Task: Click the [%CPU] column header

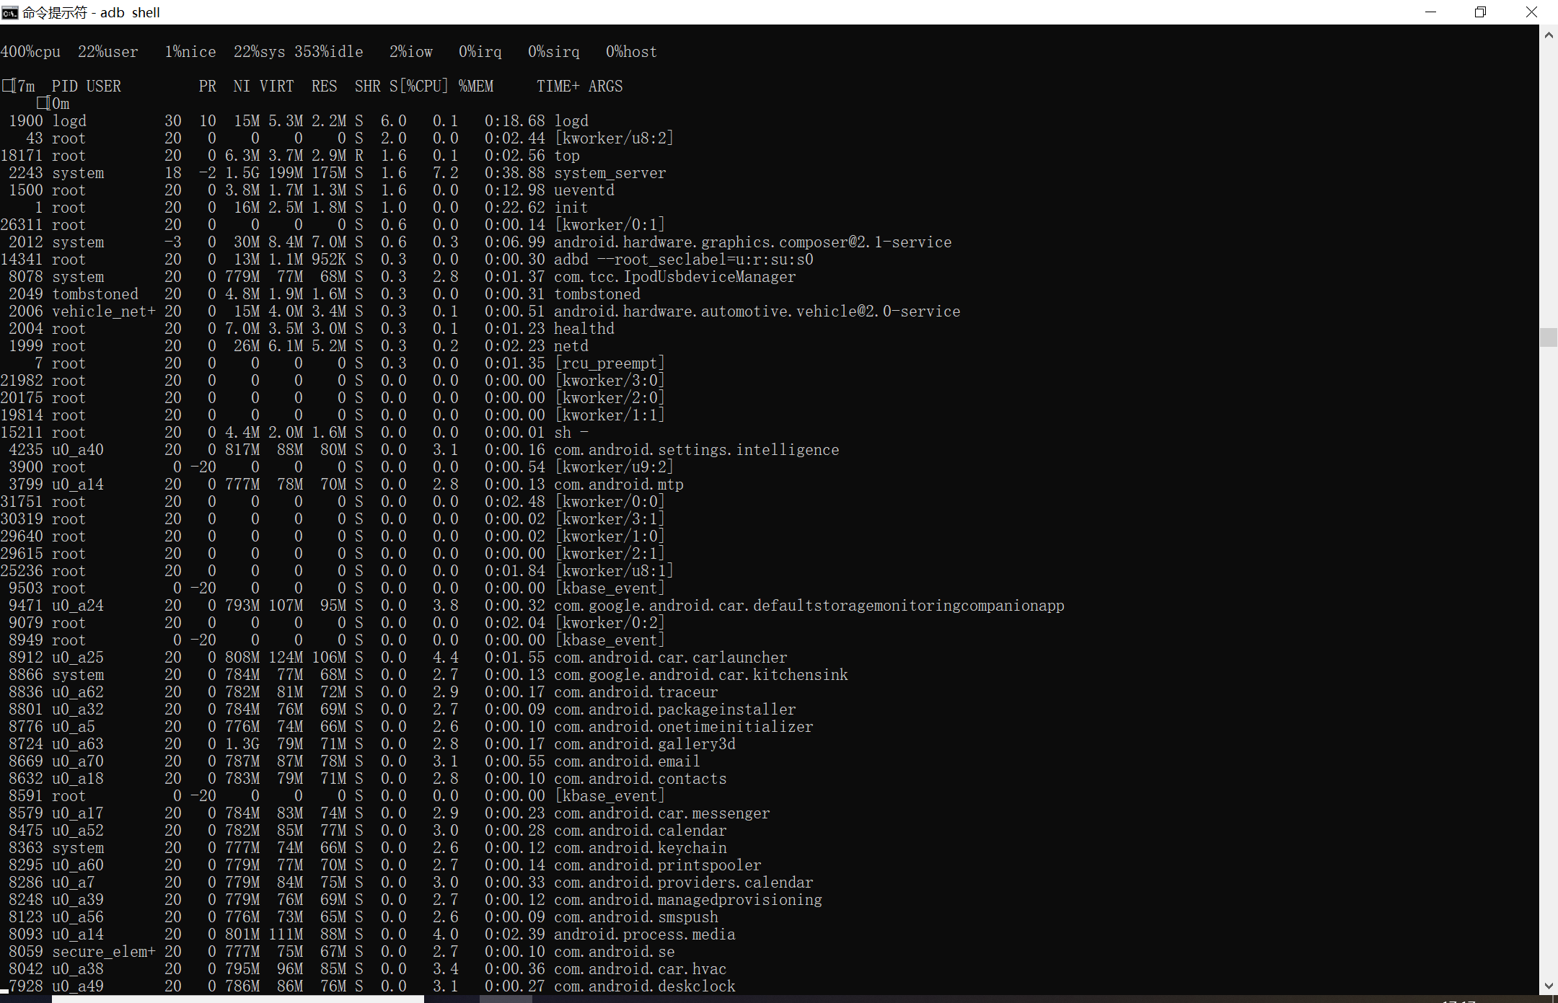Action: pos(423,87)
